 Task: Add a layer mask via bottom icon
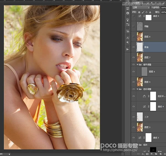click(x=147, y=154)
